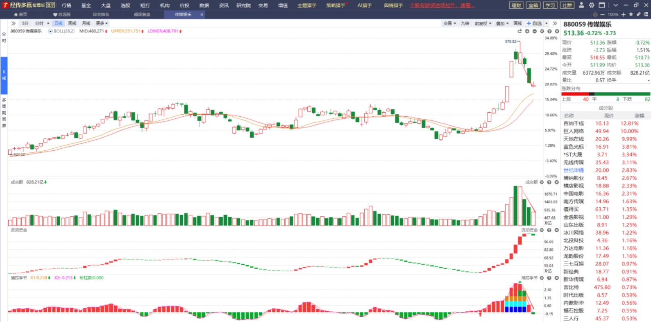Click the star favorite icon in top toolbar
This screenshot has height=322, width=651.
631,14
